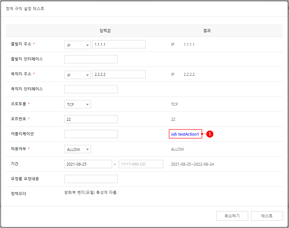Viewport: 289px width, 228px height.
Task: Click the 목적지 인터페이스 input field
Action: [x=91, y=89]
